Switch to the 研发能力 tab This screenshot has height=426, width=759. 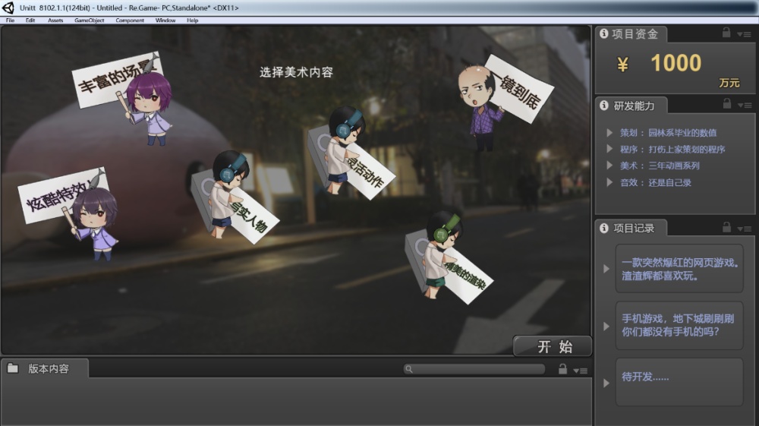[x=631, y=106]
